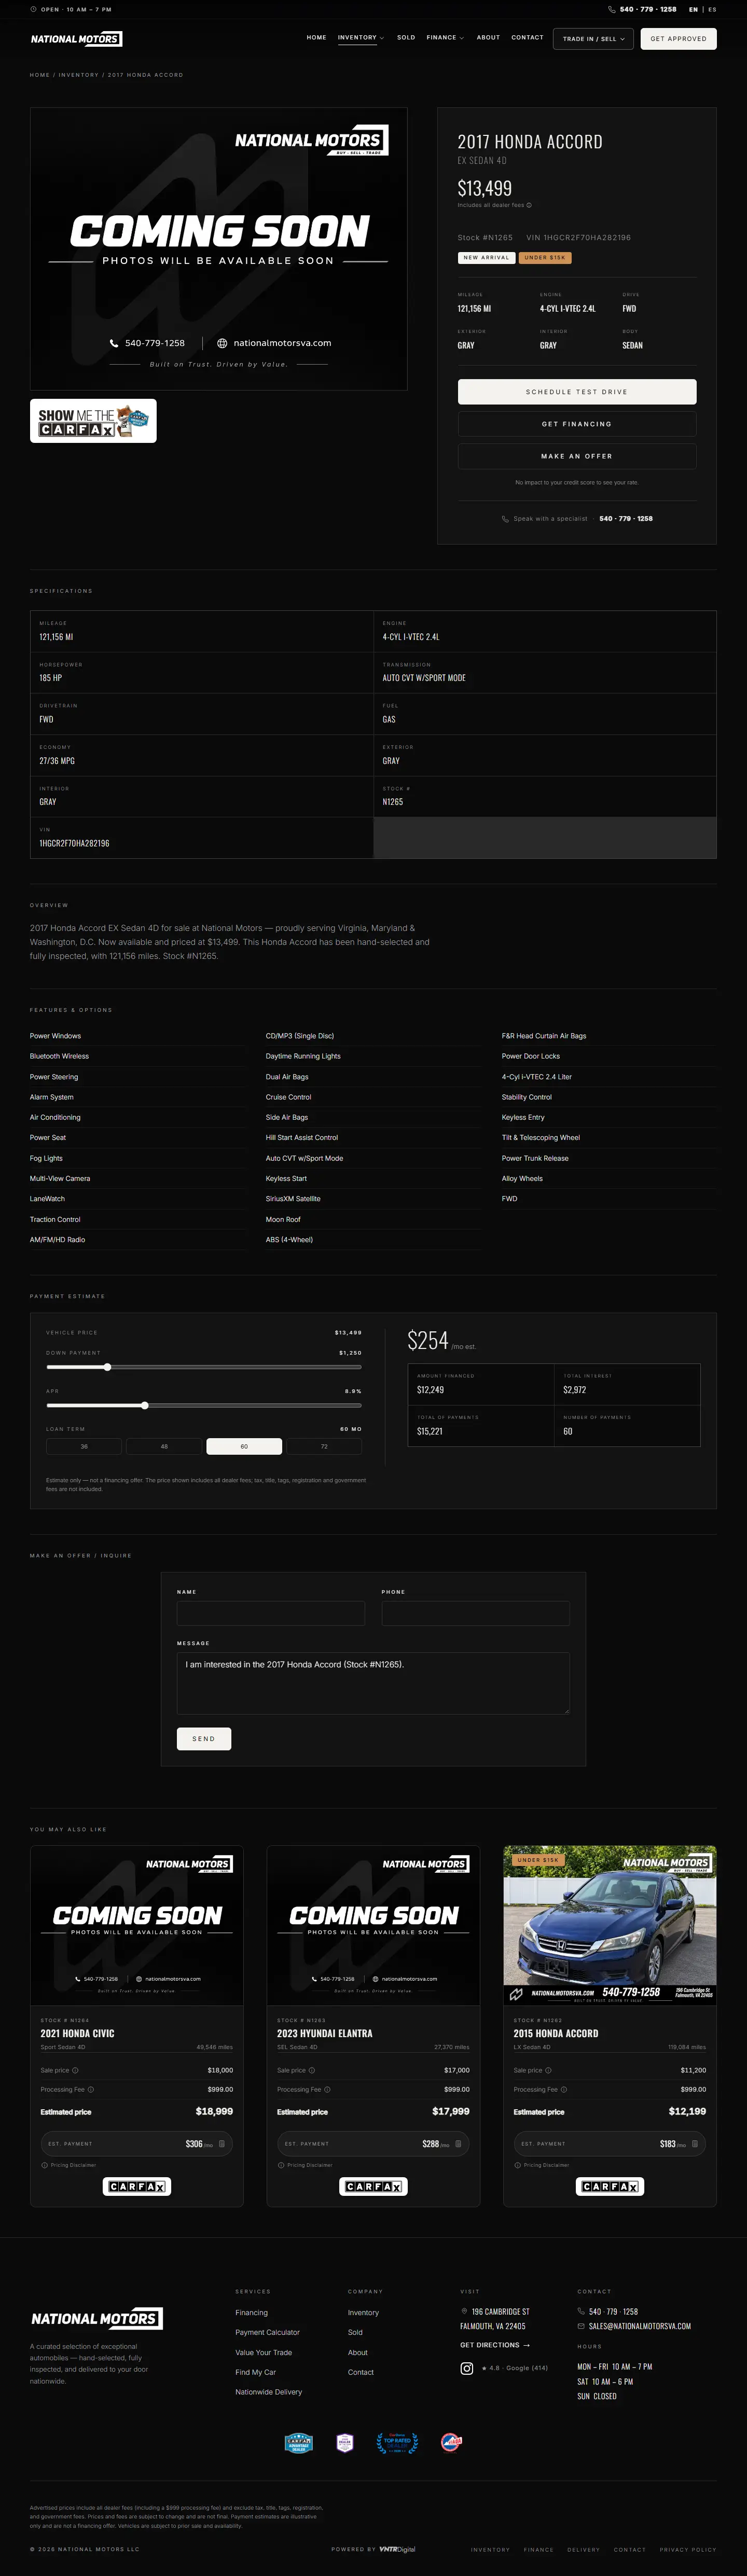Image resolution: width=747 pixels, height=2576 pixels.
Task: Switch language to ES
Action: pyautogui.click(x=712, y=9)
